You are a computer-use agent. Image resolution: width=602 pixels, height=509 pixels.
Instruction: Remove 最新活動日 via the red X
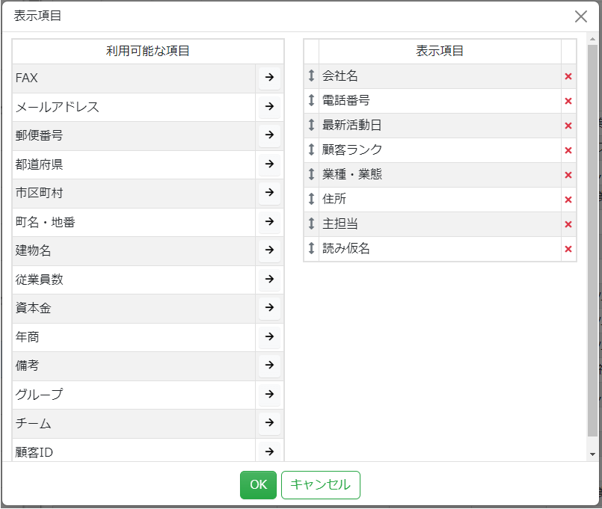568,126
